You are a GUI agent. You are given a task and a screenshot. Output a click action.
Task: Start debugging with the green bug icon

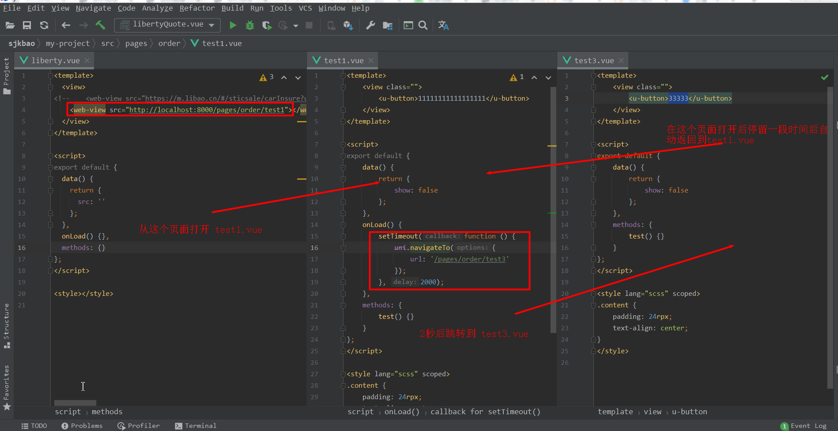coord(250,25)
